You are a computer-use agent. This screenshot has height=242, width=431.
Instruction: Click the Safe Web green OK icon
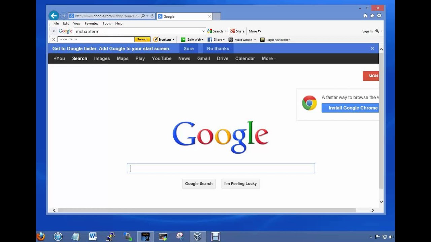[x=183, y=40]
